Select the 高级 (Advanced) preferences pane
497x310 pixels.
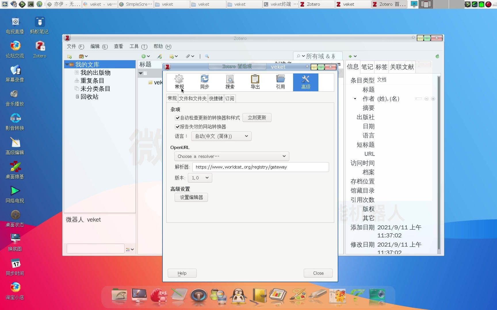(x=306, y=82)
